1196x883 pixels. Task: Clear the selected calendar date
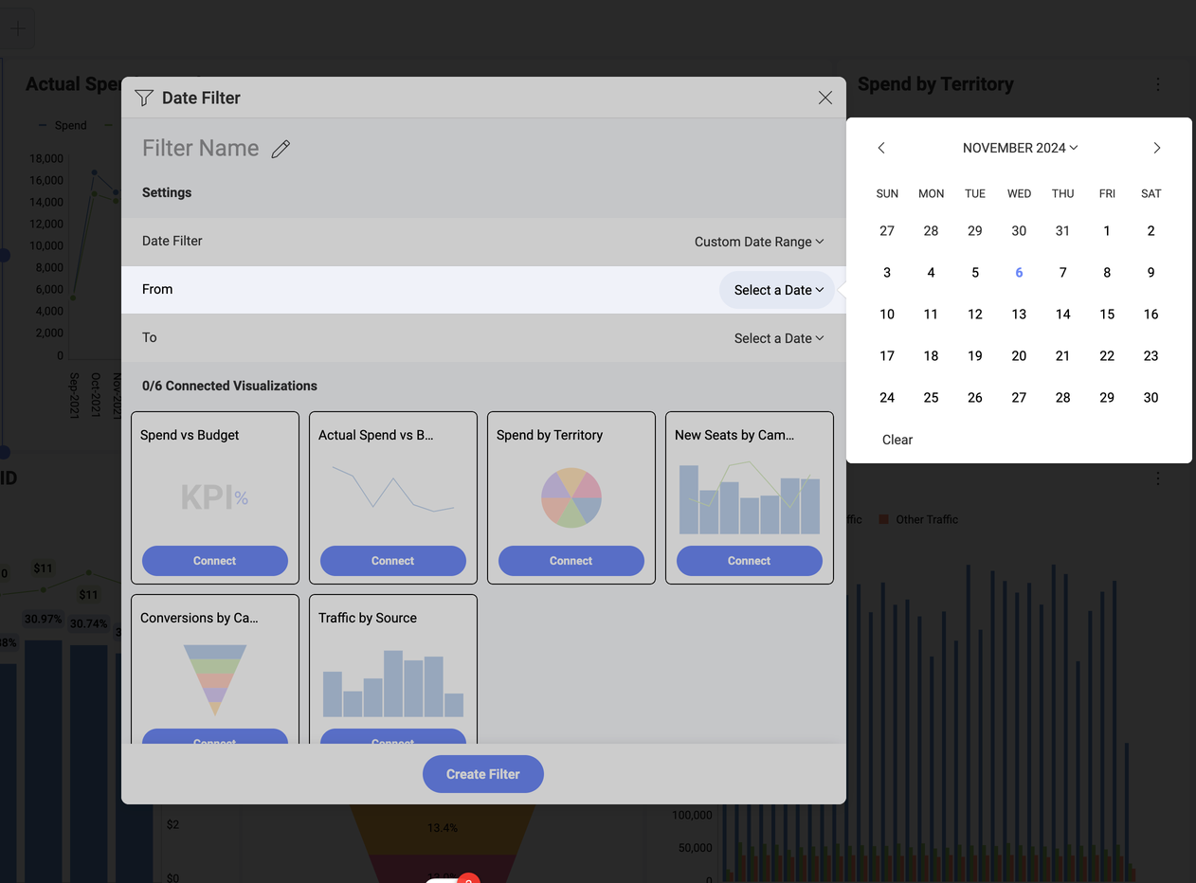coord(897,440)
